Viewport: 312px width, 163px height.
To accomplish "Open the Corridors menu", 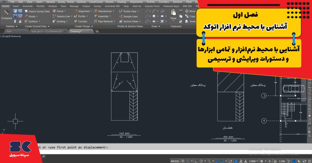I will 164,2.
